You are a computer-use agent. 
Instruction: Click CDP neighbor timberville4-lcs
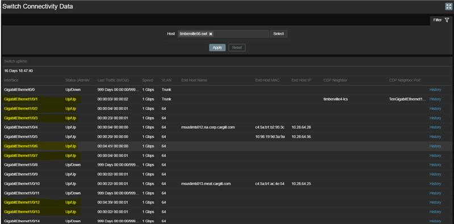pos(335,99)
